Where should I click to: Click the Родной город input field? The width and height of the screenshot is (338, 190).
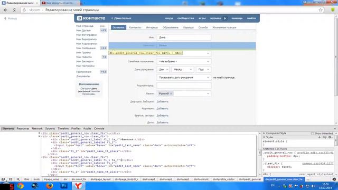pos(184,85)
